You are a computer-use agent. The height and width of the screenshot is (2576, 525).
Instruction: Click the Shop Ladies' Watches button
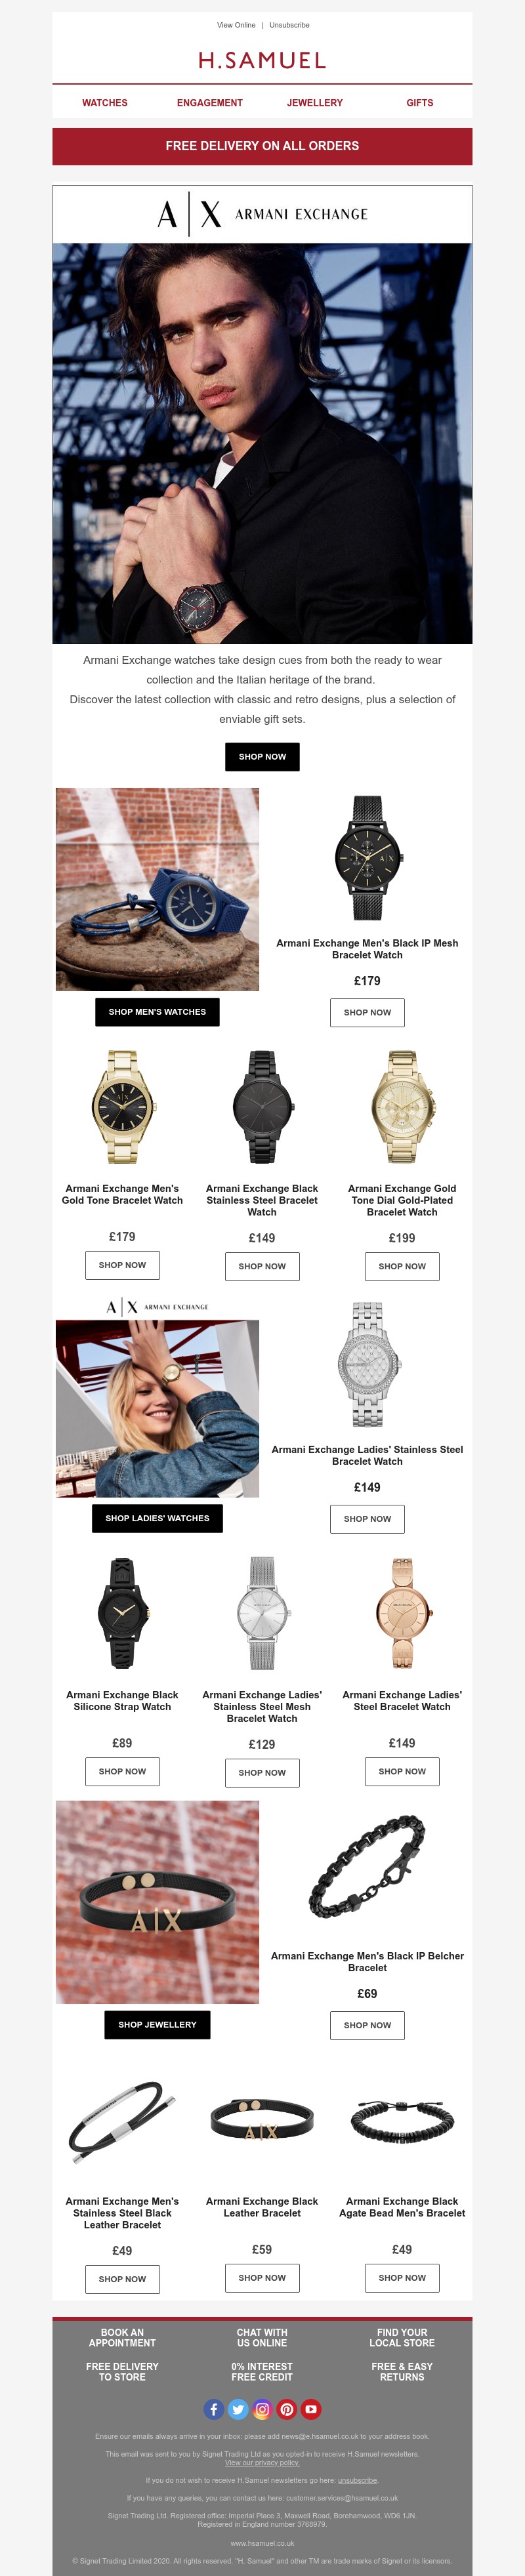tap(157, 1518)
